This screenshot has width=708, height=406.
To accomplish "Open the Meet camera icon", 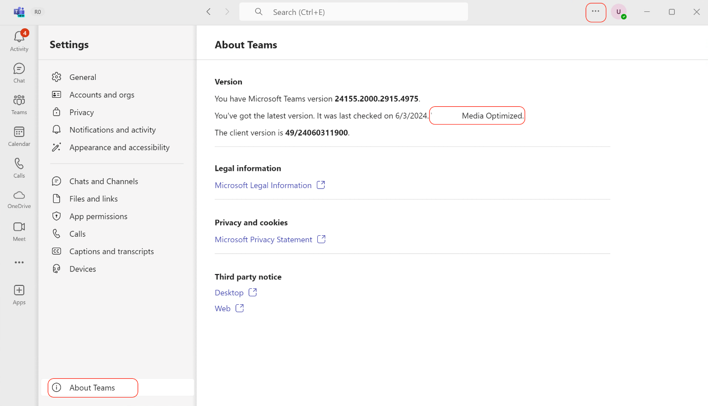I will (19, 230).
